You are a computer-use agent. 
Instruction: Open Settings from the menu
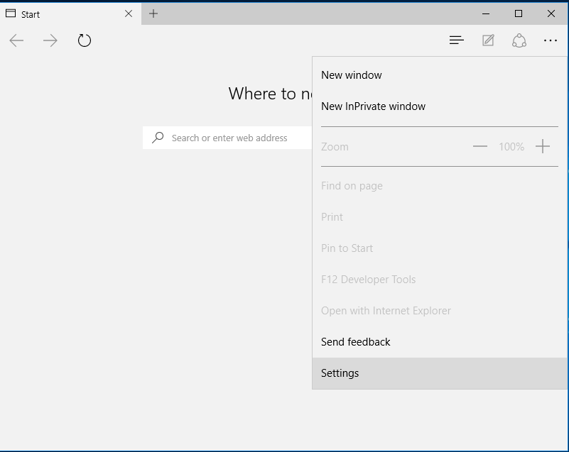340,373
